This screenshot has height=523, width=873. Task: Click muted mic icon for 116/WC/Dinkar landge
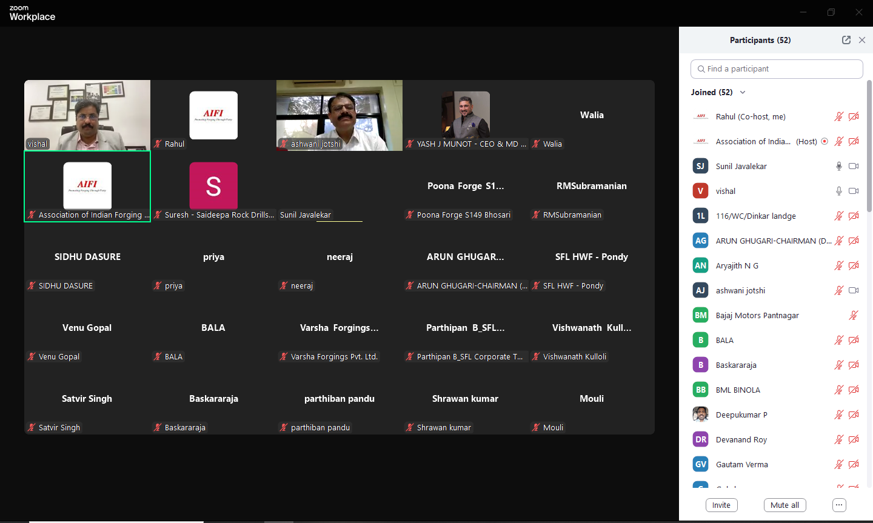coord(839,216)
